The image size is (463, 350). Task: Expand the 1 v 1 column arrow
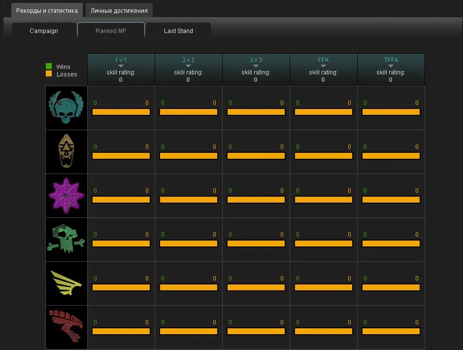point(121,66)
